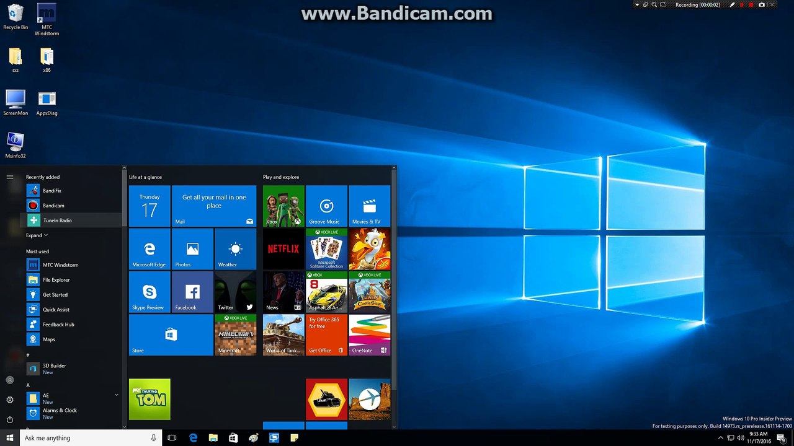Expand the Start menu hamburger navigation
Screen dimensions: 794x446
pyautogui.click(x=10, y=177)
